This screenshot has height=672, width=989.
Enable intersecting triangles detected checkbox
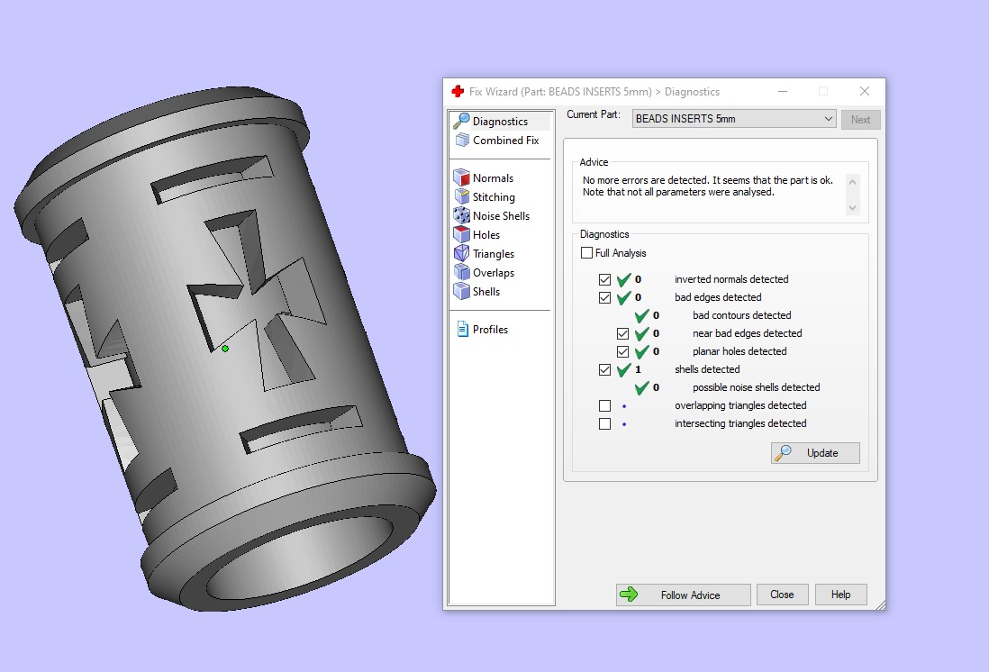click(x=605, y=424)
